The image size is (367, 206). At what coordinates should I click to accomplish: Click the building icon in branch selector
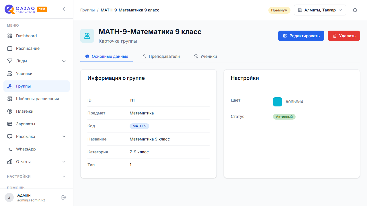pos(300,10)
